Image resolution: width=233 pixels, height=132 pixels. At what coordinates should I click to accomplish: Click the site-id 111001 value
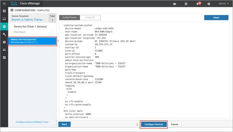[x=99, y=51]
